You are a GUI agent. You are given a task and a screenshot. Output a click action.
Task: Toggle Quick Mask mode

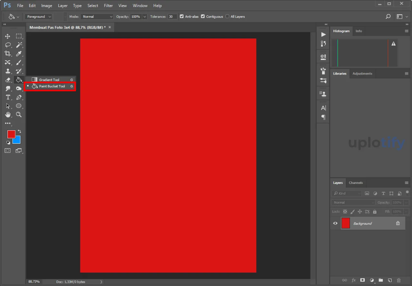pos(8,150)
